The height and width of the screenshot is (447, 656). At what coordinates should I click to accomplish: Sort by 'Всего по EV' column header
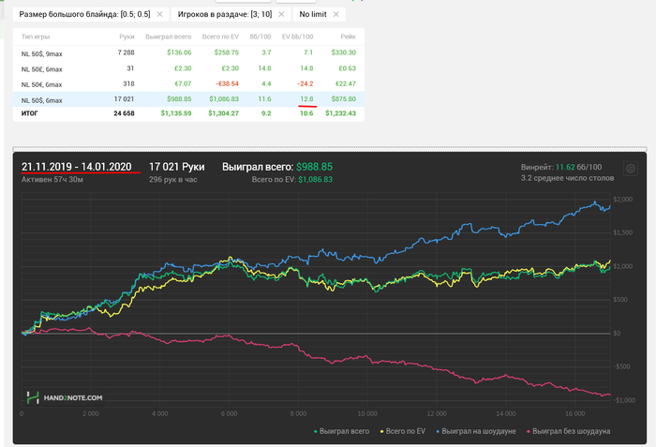(x=220, y=37)
